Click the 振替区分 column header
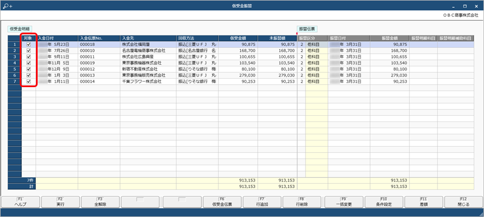 coord(313,38)
